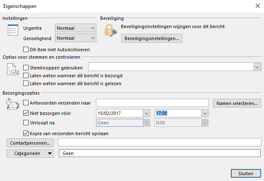Image resolution: width=264 pixels, height=181 pixels.
Task: Open the Categorieën dropdown button
Action: pos(30,153)
